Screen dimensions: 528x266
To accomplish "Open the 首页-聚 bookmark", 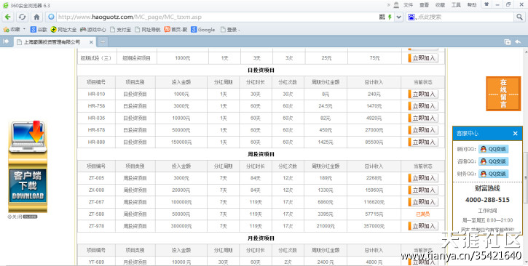I will pos(176,30).
